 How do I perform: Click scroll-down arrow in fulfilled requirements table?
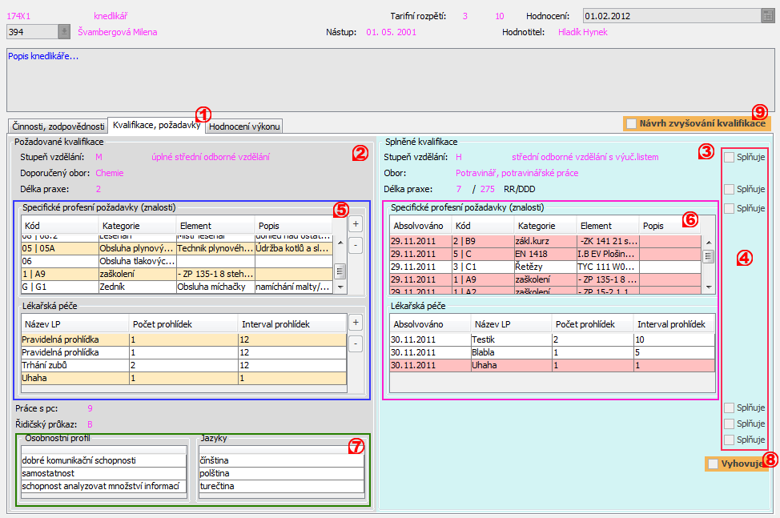[x=709, y=287]
